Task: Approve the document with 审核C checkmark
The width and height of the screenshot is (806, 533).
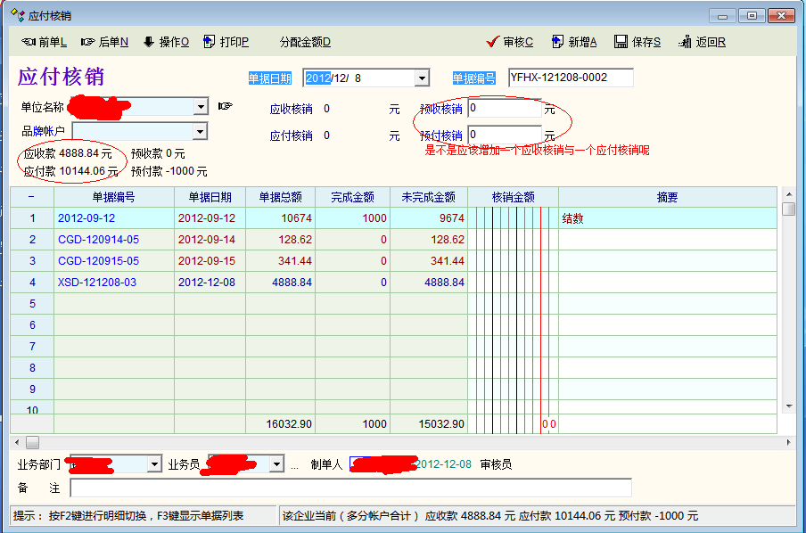Action: pos(510,42)
